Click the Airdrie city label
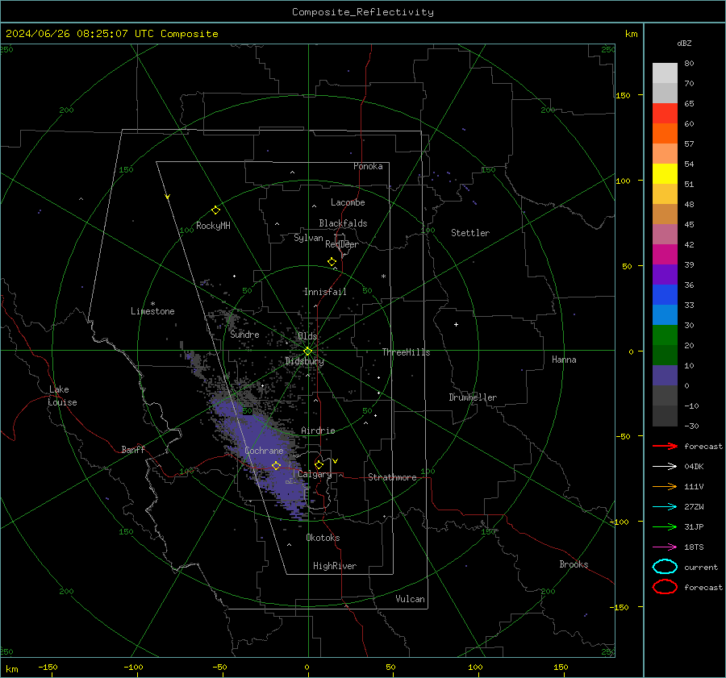This screenshot has width=726, height=678. point(318,431)
